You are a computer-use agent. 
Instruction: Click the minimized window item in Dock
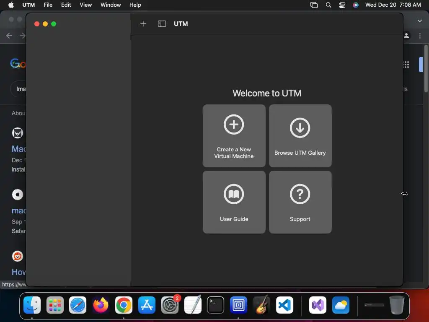(x=374, y=305)
